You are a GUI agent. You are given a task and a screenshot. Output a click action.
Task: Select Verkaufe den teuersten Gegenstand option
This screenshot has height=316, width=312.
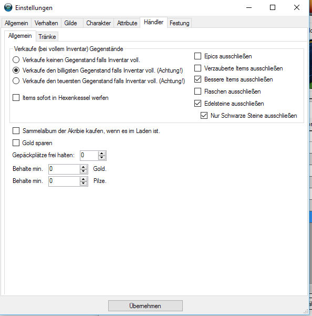tap(16, 80)
